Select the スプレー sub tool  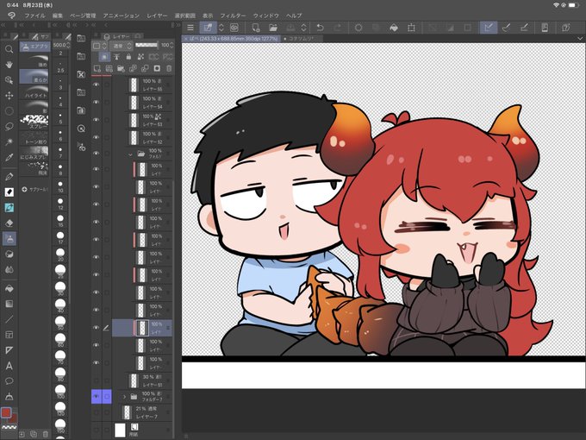[34, 122]
